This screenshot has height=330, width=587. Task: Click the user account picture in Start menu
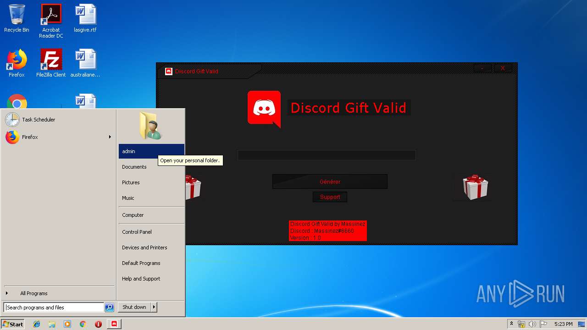151,126
